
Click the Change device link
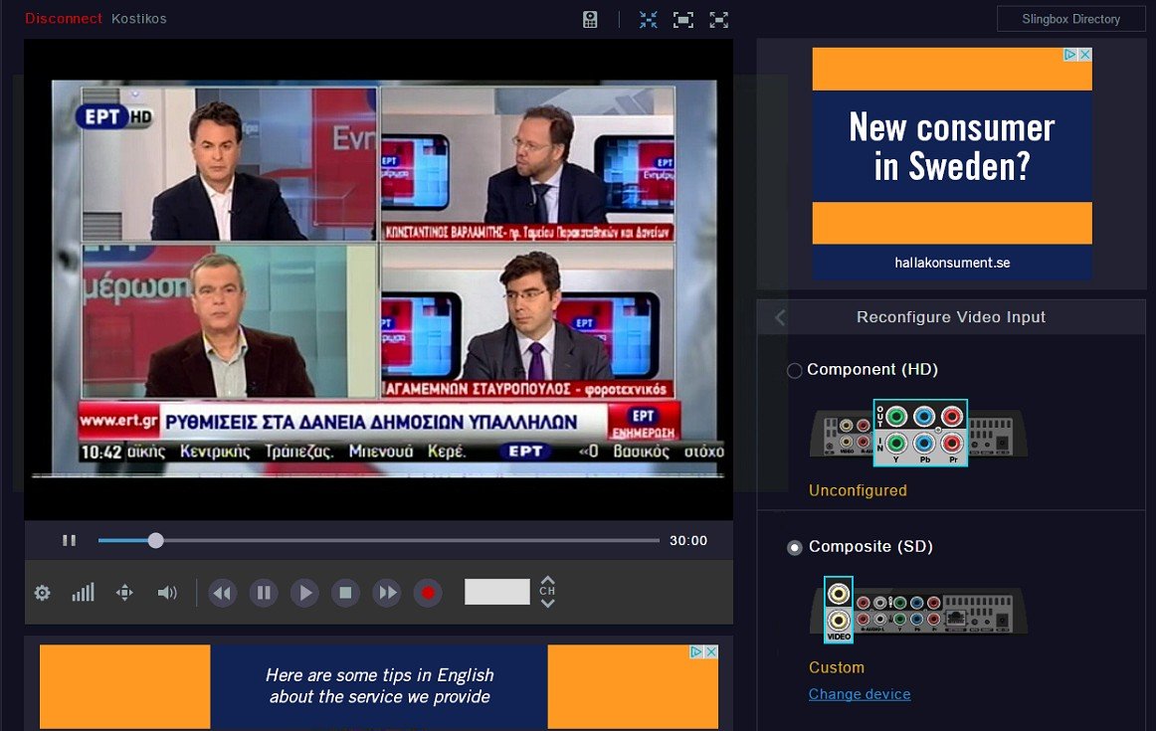click(860, 694)
